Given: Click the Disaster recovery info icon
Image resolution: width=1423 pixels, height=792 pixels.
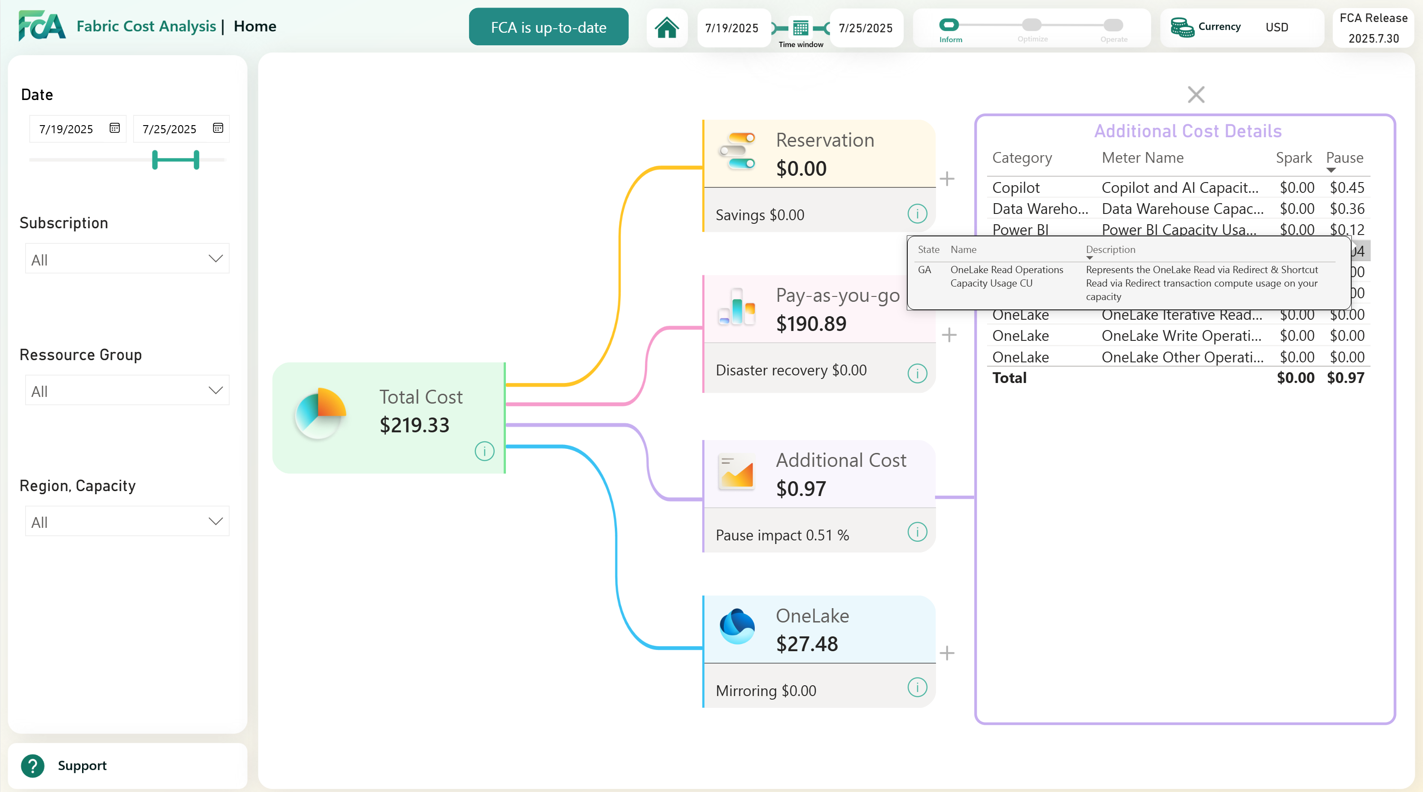Looking at the screenshot, I should pos(917,374).
